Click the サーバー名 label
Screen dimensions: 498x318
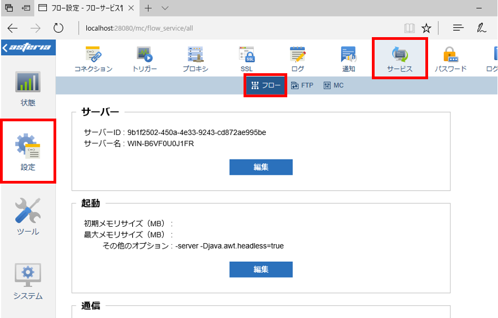[102, 144]
